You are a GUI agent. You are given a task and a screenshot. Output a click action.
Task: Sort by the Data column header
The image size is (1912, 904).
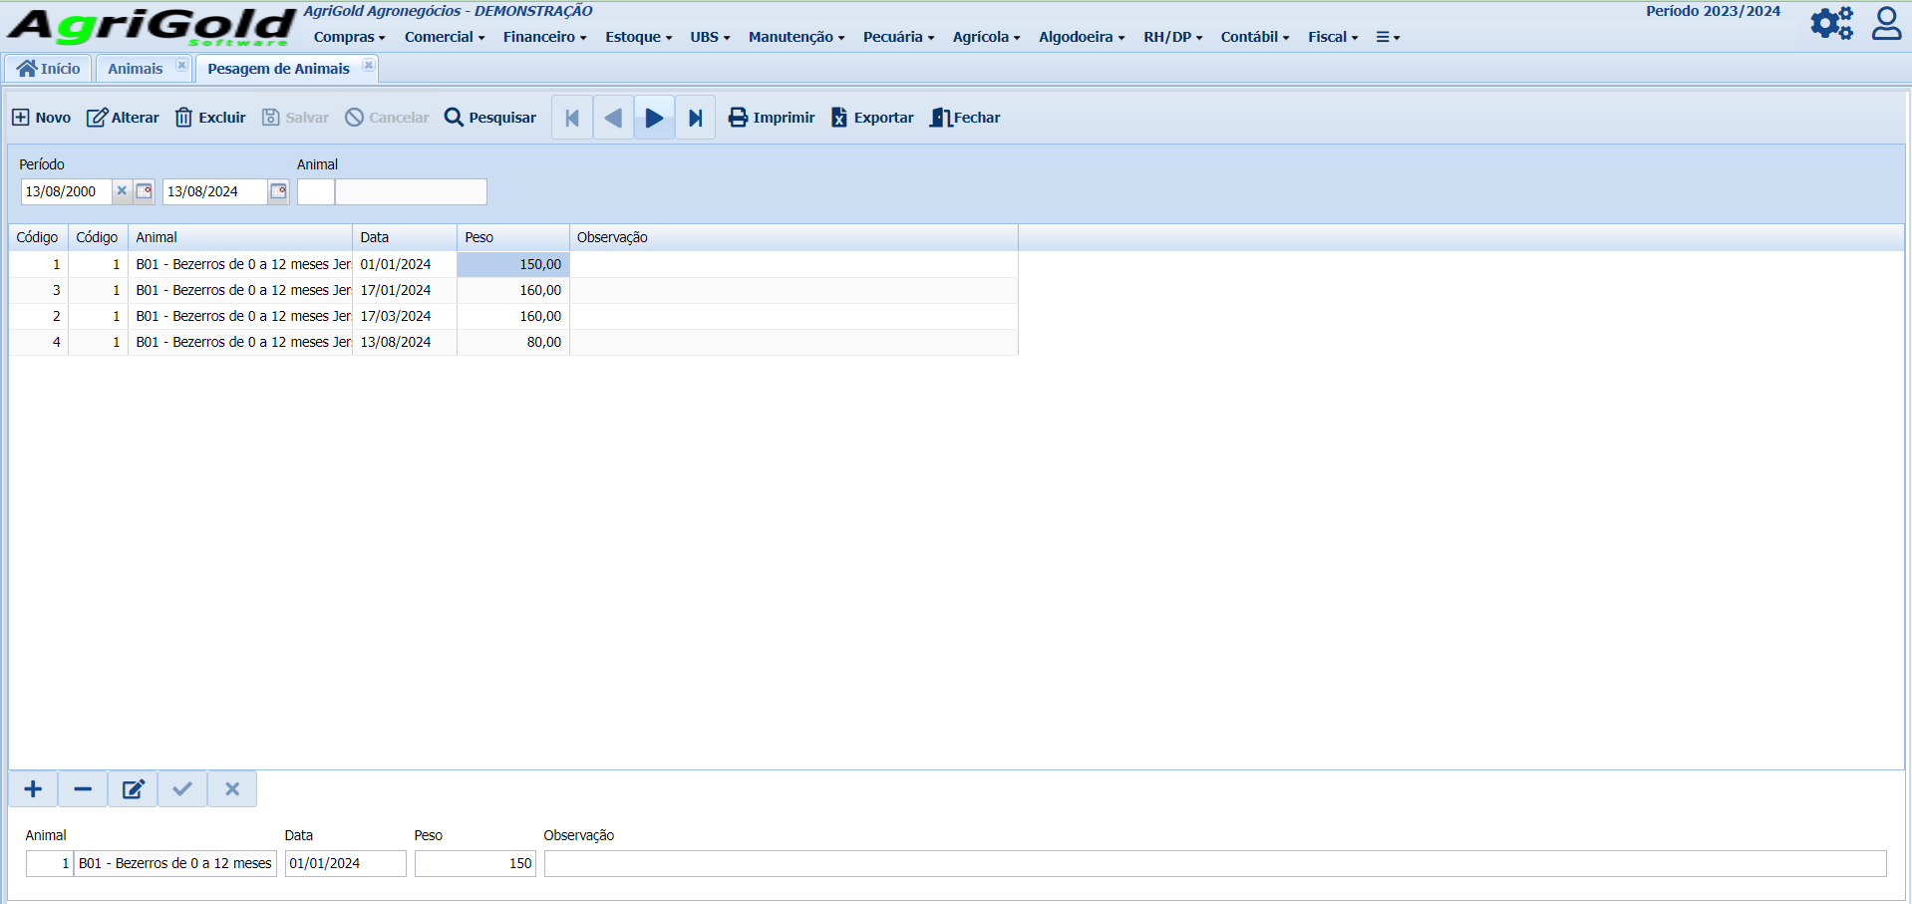tap(404, 237)
